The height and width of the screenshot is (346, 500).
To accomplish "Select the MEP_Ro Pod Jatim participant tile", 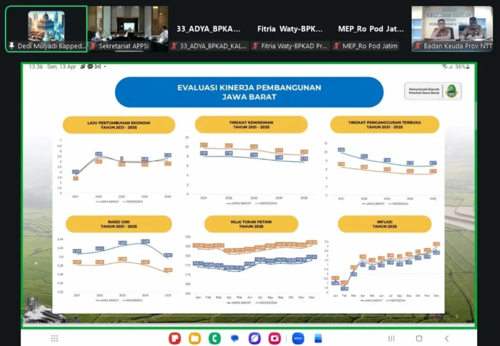I will coord(371,29).
